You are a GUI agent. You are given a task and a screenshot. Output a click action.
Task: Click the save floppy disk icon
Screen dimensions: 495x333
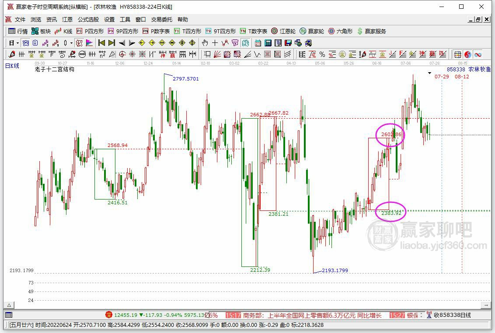coord(288,43)
